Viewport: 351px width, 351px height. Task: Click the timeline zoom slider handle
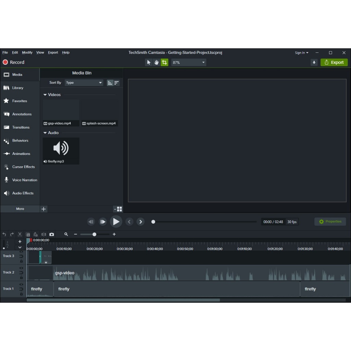point(94,234)
